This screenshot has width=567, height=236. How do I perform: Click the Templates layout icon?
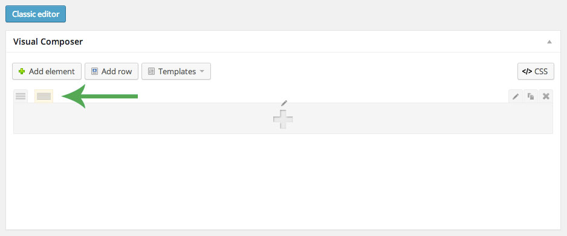click(x=152, y=71)
